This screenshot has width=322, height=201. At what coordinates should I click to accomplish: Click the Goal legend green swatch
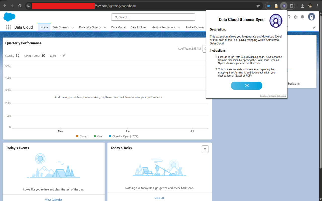tap(95, 136)
